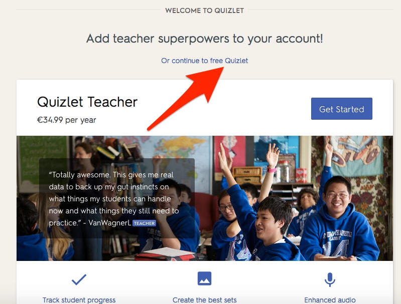401x304 pixels.
Task: Click the world map on the classroom wall
Action: coord(177,151)
